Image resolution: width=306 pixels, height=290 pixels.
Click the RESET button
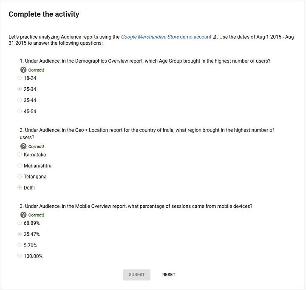pos(169,275)
